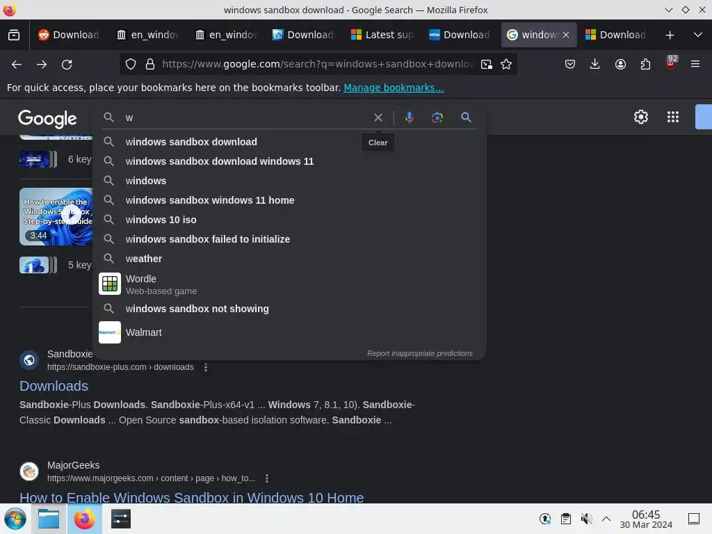Play the 3:44 Windows Sandbox video thumbnail
This screenshot has height=534, width=712.
point(56,217)
